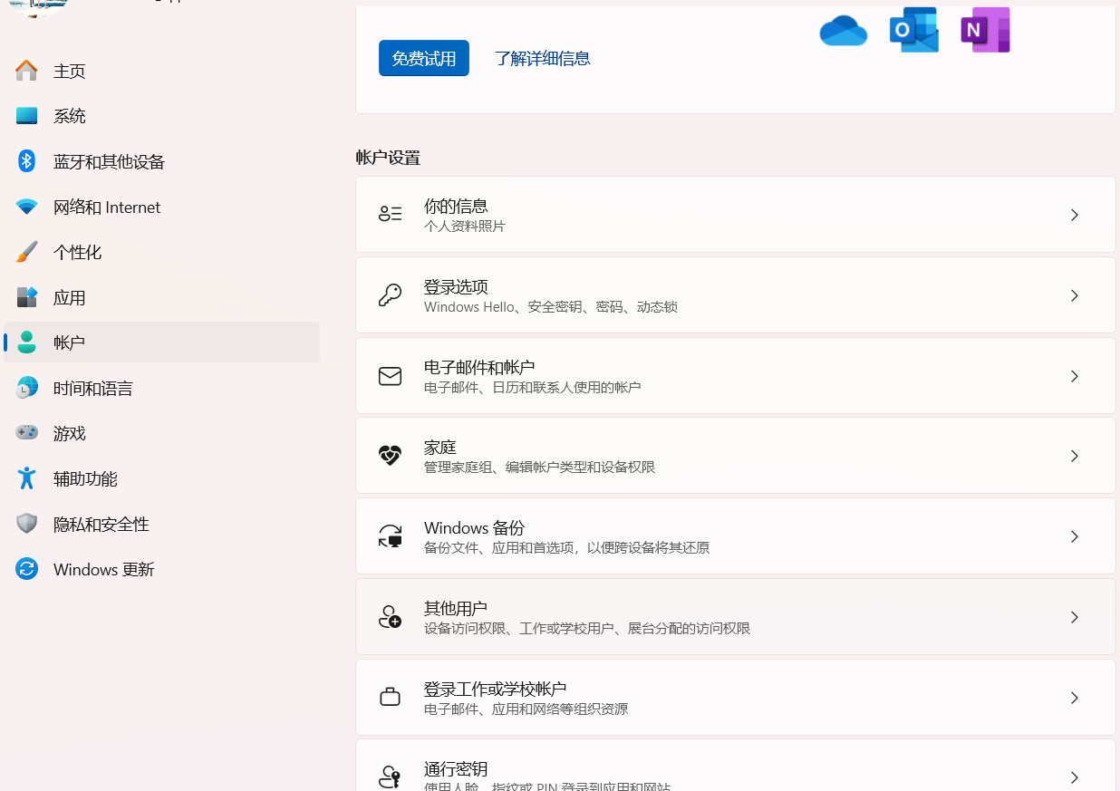The height and width of the screenshot is (791, 1120).
Task: Select 个性化 in the sidebar
Action: [x=161, y=252]
